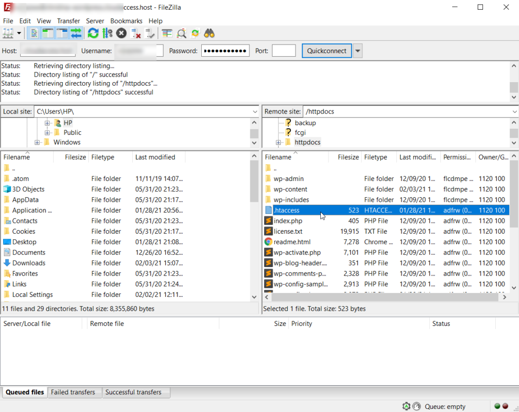The height and width of the screenshot is (412, 519).
Task: Select the Desktop folder icon
Action: [x=7, y=242]
